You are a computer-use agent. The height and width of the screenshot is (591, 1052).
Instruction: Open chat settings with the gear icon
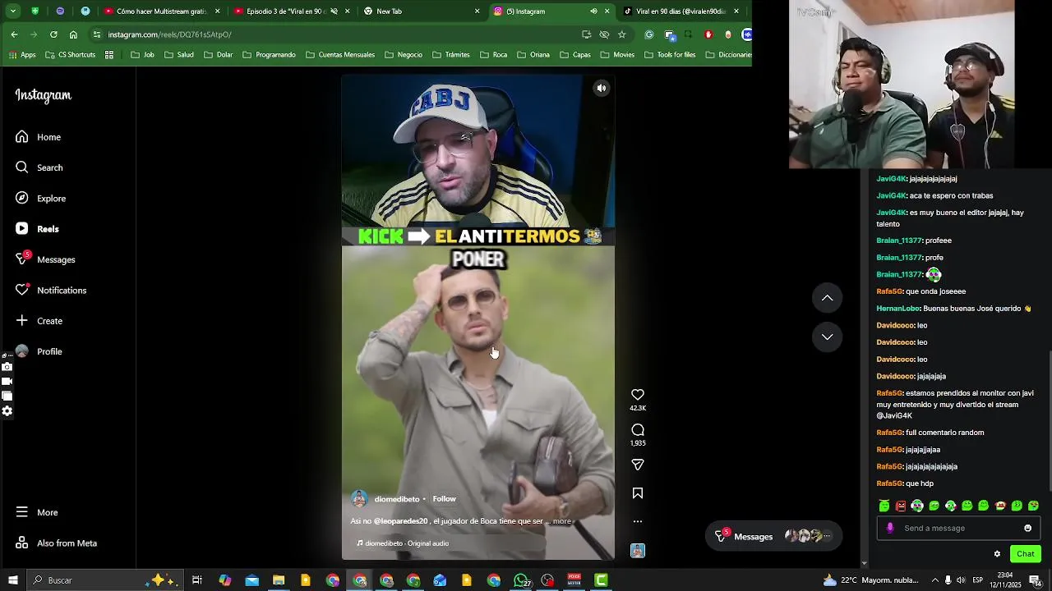(x=997, y=554)
